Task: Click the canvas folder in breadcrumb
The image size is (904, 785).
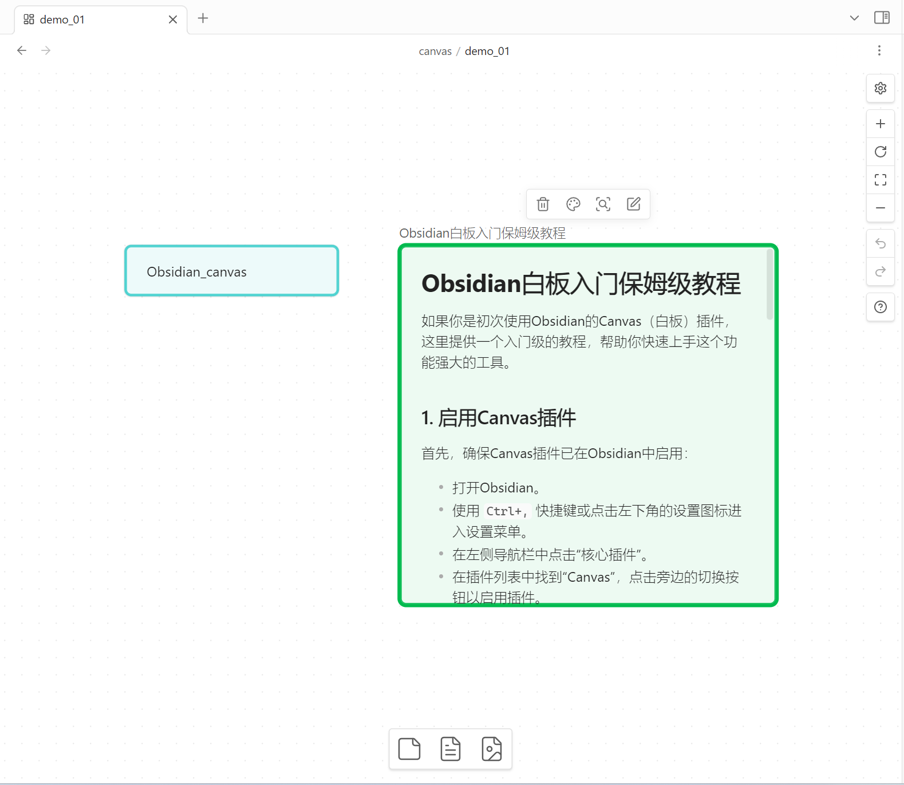Action: (435, 51)
